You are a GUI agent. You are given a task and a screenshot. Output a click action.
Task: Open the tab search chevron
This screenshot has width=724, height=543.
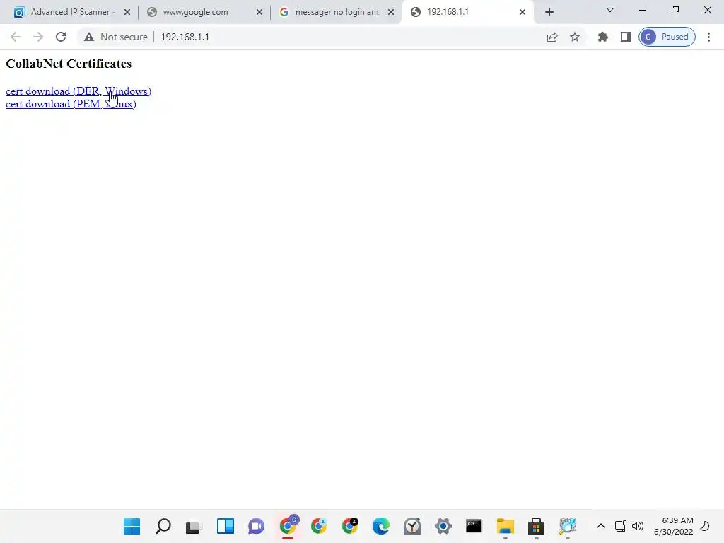point(610,10)
